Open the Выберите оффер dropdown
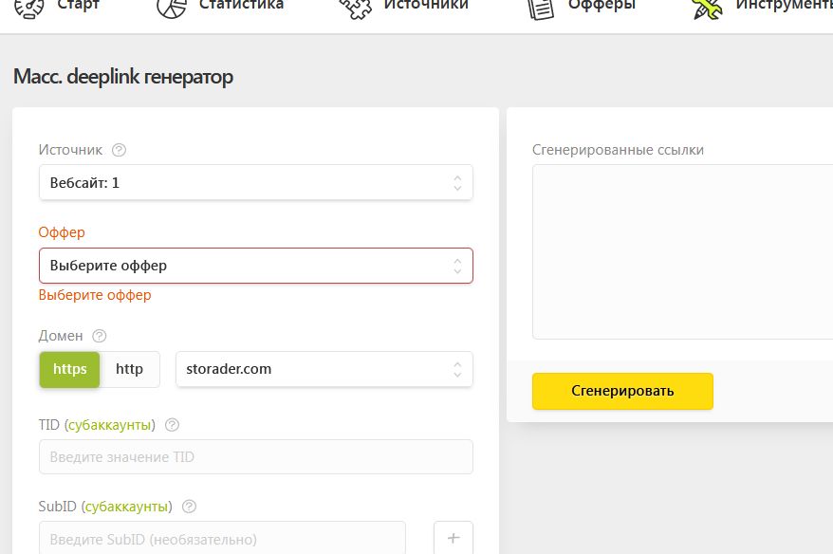Image resolution: width=833 pixels, height=554 pixels. click(x=256, y=266)
